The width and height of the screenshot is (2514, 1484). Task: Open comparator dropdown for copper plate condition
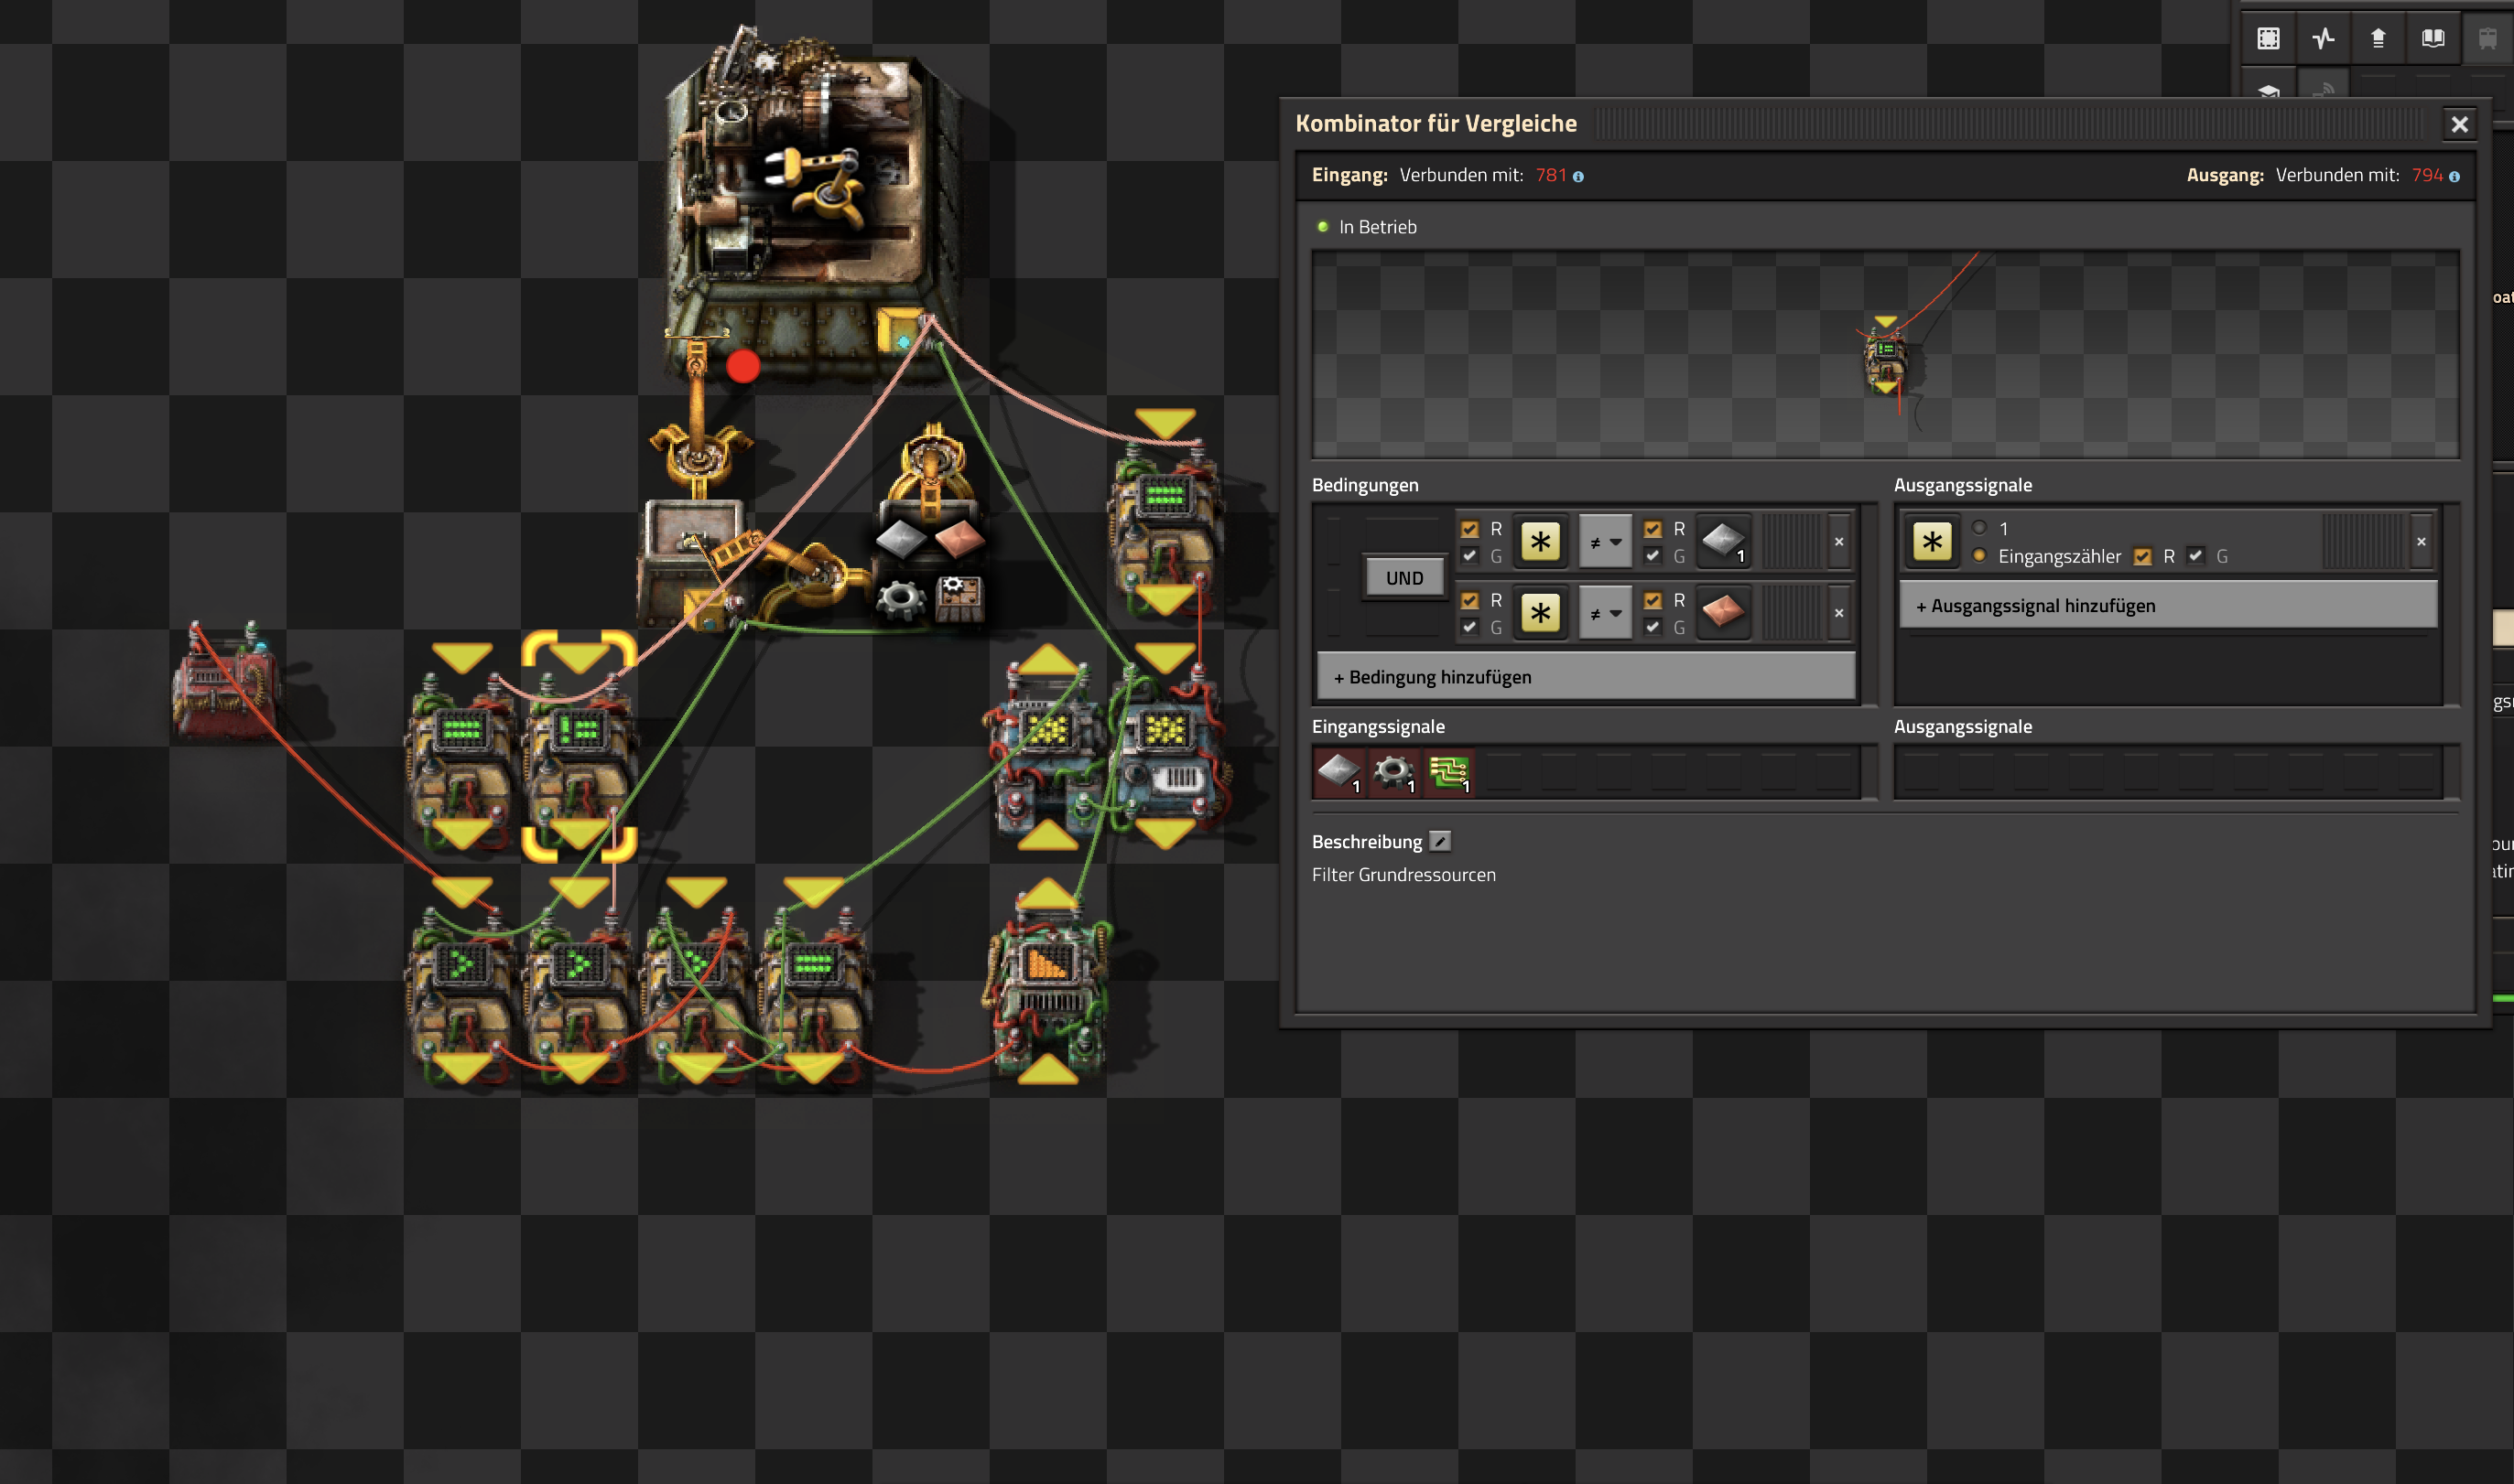click(1606, 613)
